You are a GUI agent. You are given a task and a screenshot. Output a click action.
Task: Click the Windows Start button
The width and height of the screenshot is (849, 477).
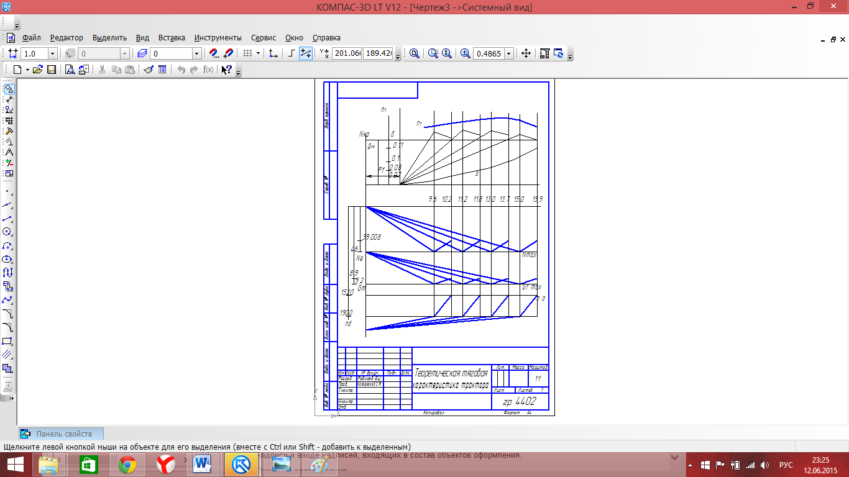(15, 465)
